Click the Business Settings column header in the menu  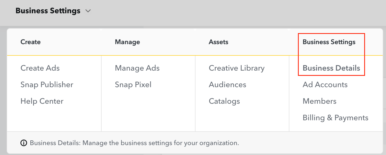329,42
